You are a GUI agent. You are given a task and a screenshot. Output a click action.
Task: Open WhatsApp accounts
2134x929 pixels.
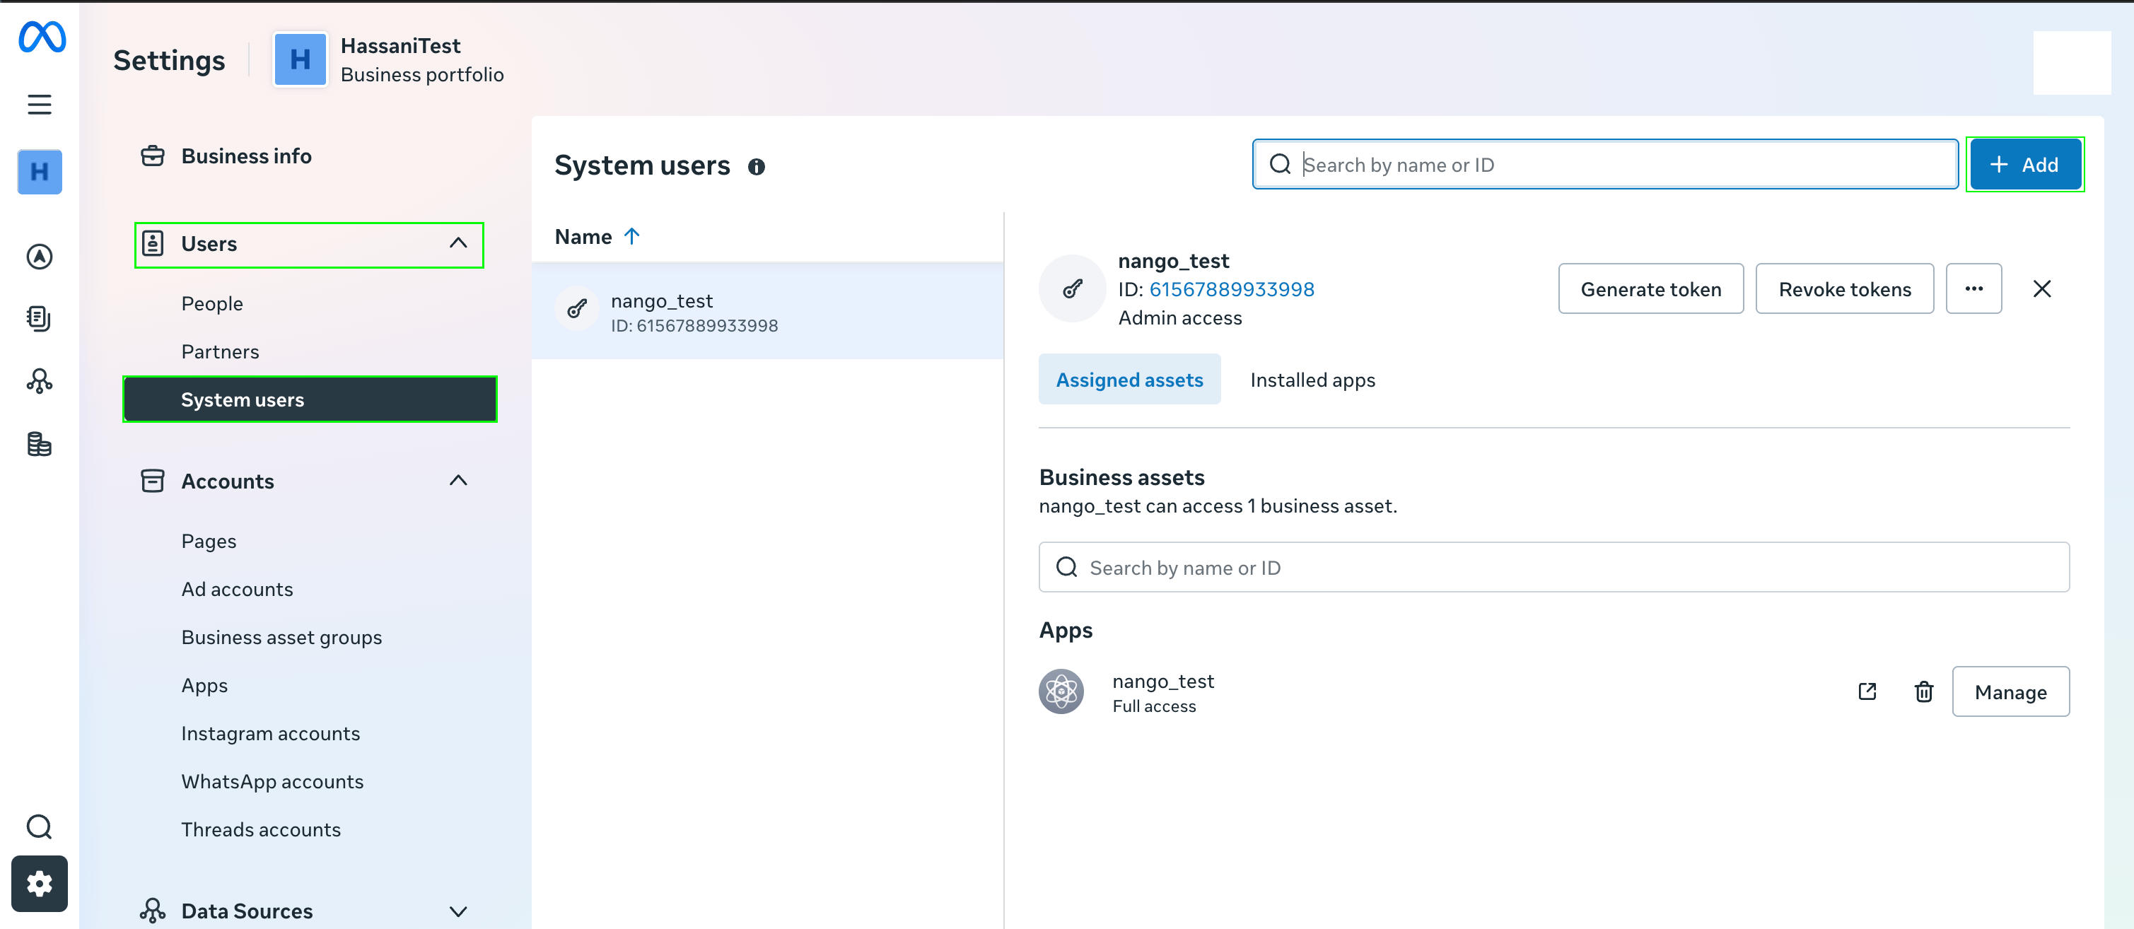point(272,781)
